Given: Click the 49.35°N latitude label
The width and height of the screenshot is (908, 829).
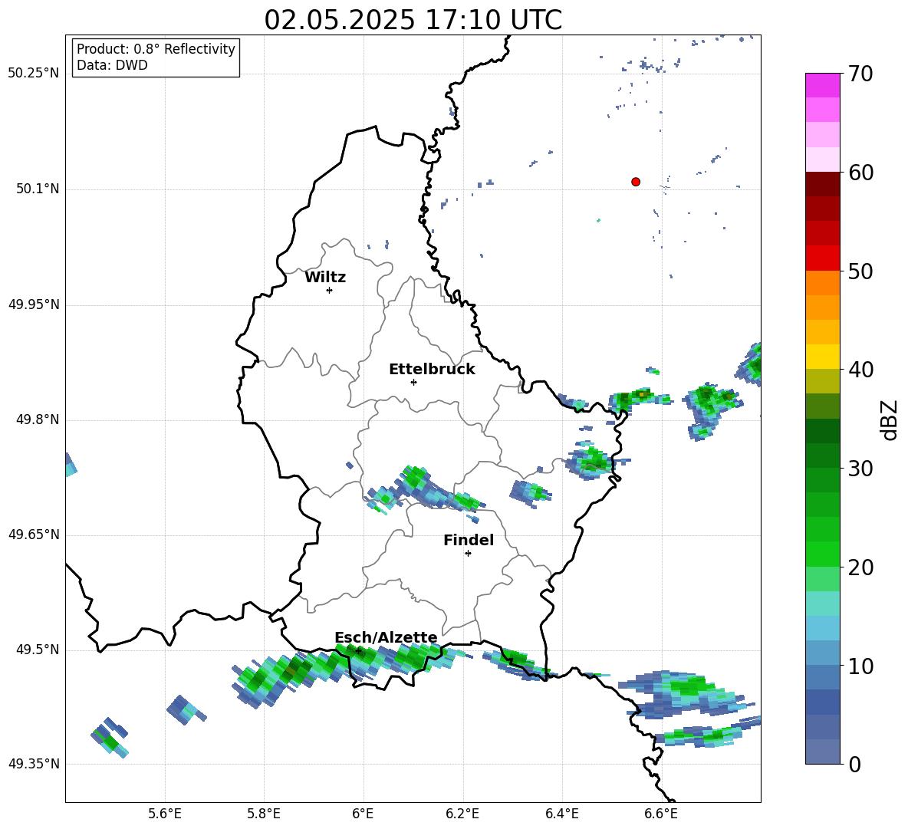Looking at the screenshot, I should tap(33, 764).
